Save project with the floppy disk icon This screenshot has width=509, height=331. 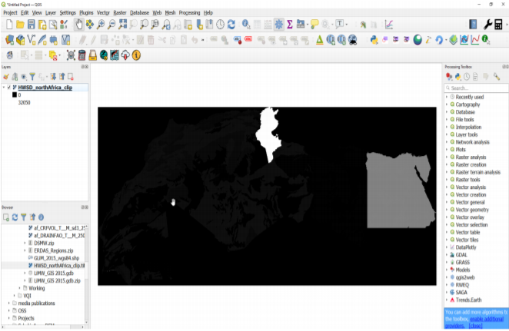32,25
